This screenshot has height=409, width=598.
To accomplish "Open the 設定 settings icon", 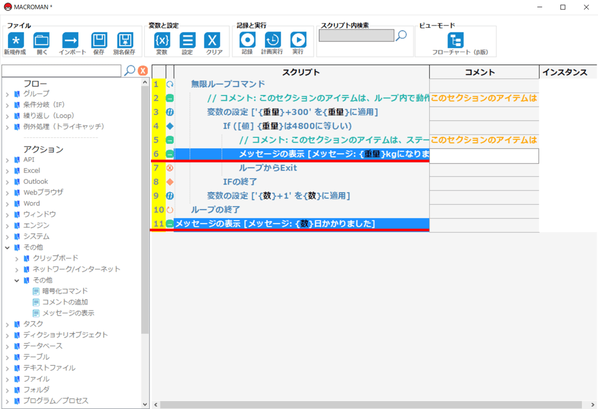I will 187,40.
